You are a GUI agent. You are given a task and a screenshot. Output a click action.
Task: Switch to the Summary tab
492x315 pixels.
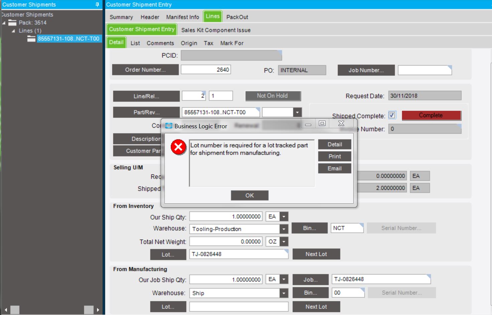[121, 17]
